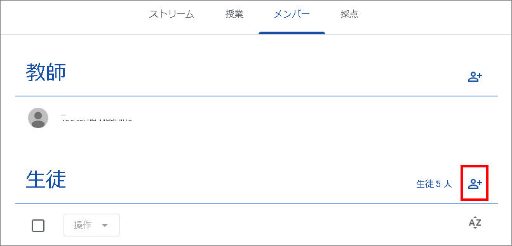The image size is (512, 246).
Task: Click the 教師 section heading
Action: coord(46,72)
